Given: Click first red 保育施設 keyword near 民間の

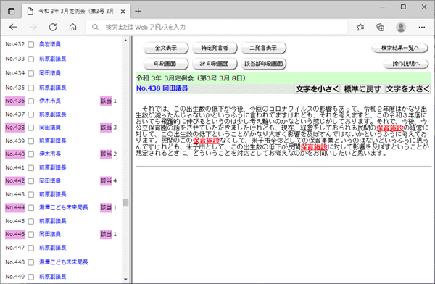Looking at the screenshot, I should 389,128.
